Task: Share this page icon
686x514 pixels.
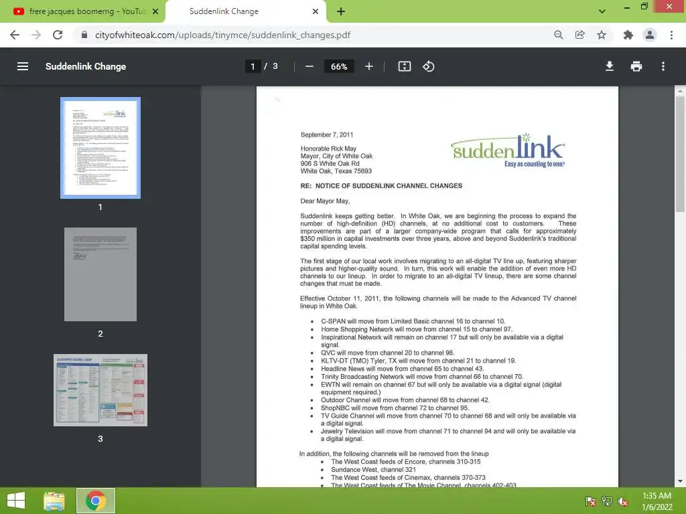Action: pyautogui.click(x=579, y=35)
